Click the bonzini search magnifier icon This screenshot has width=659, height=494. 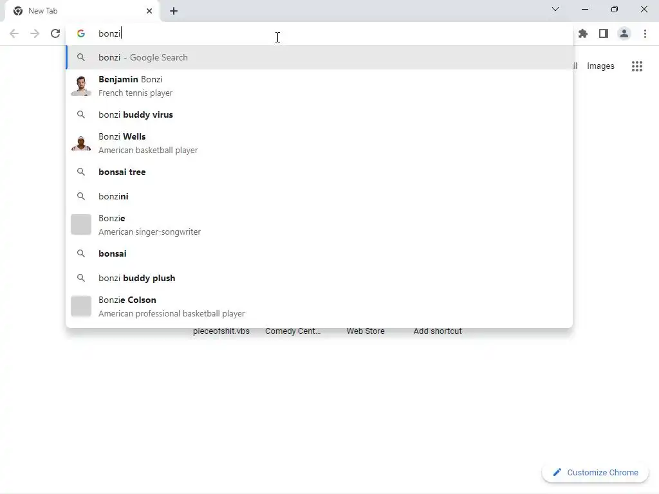pos(81,196)
